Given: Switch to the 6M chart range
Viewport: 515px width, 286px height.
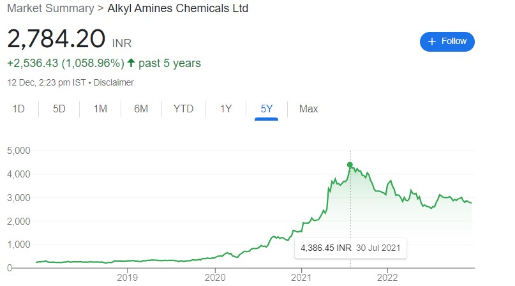Looking at the screenshot, I should (141, 109).
